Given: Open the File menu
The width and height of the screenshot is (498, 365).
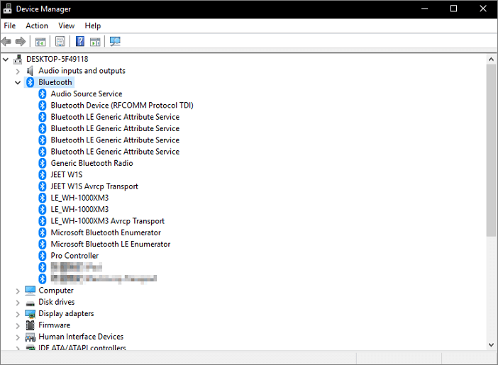Looking at the screenshot, I should coord(10,26).
